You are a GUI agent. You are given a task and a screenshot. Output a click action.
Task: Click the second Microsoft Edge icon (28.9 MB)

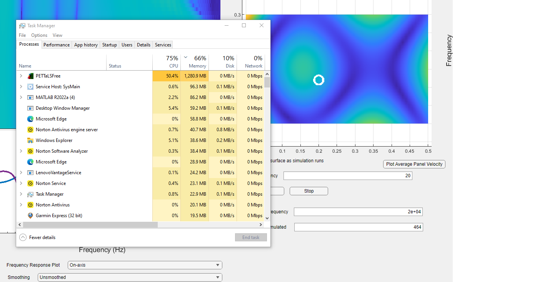tap(30, 162)
